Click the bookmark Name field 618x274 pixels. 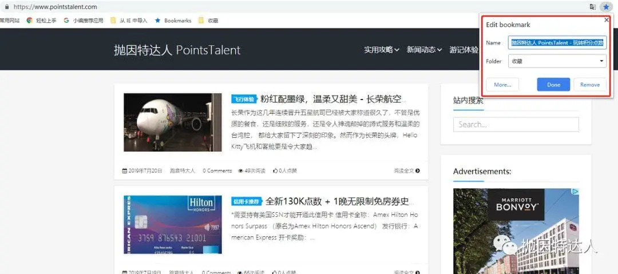click(x=557, y=42)
